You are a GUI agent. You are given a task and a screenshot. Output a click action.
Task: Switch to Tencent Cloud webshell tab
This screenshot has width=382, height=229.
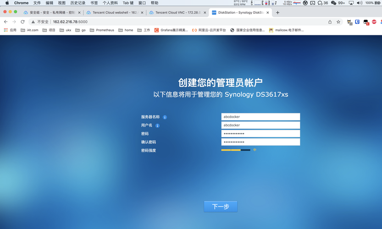point(115,12)
